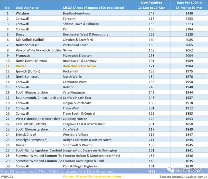Click 'Hedge End North & Botley North' cell
Screen dimensions: 208x179
coord(87,140)
